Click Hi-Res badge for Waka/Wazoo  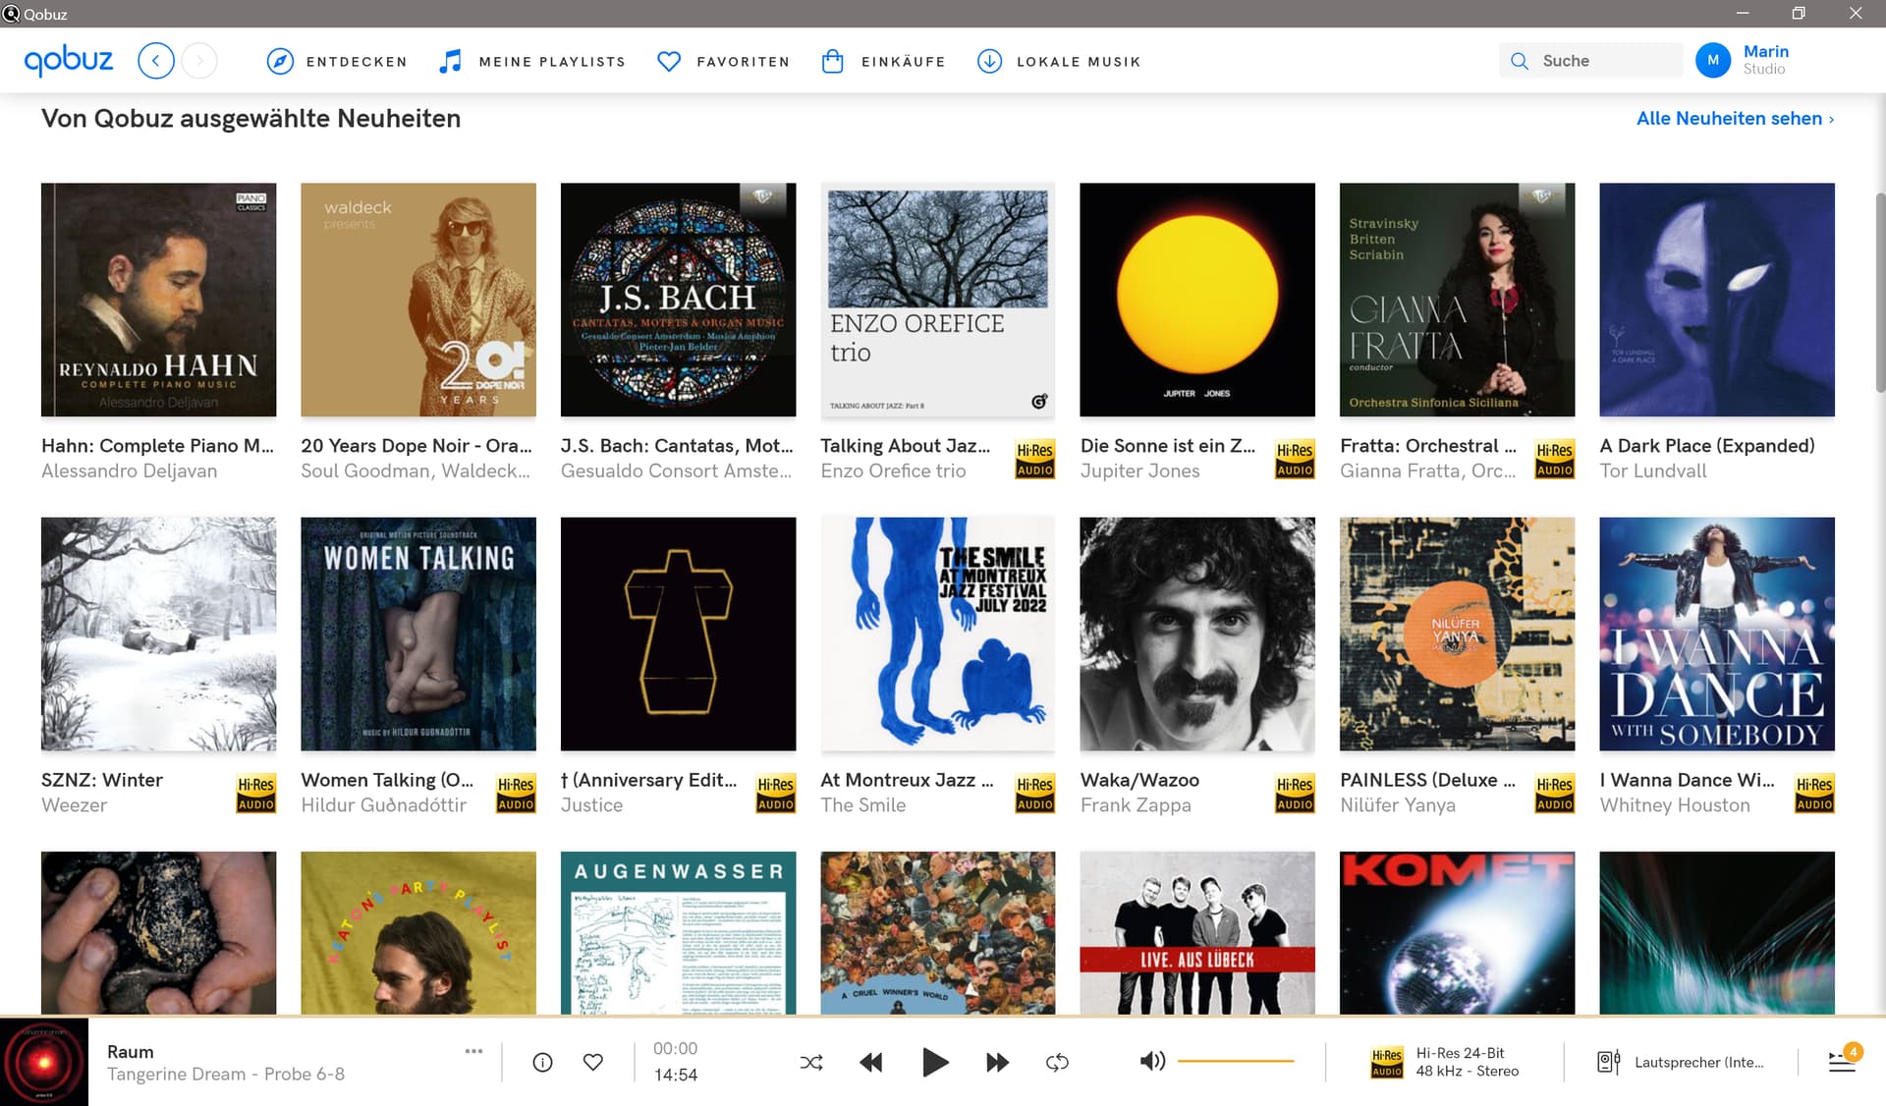click(x=1295, y=793)
